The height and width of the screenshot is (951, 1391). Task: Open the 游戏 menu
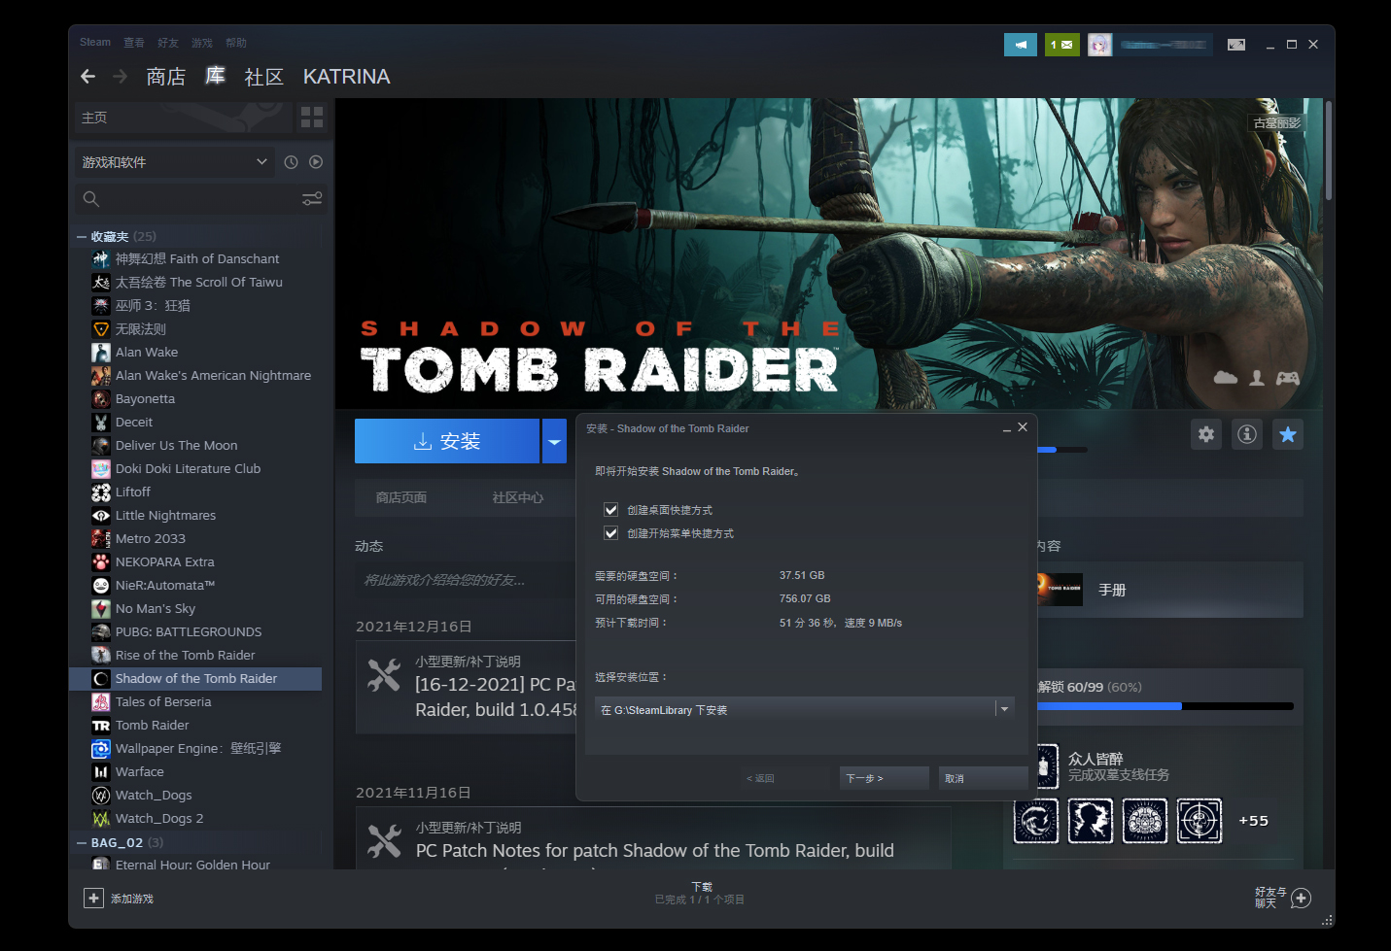202,43
